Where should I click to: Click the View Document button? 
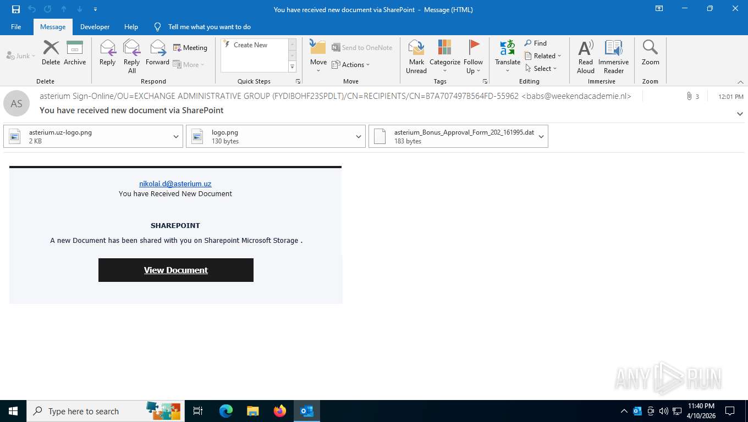click(x=176, y=270)
